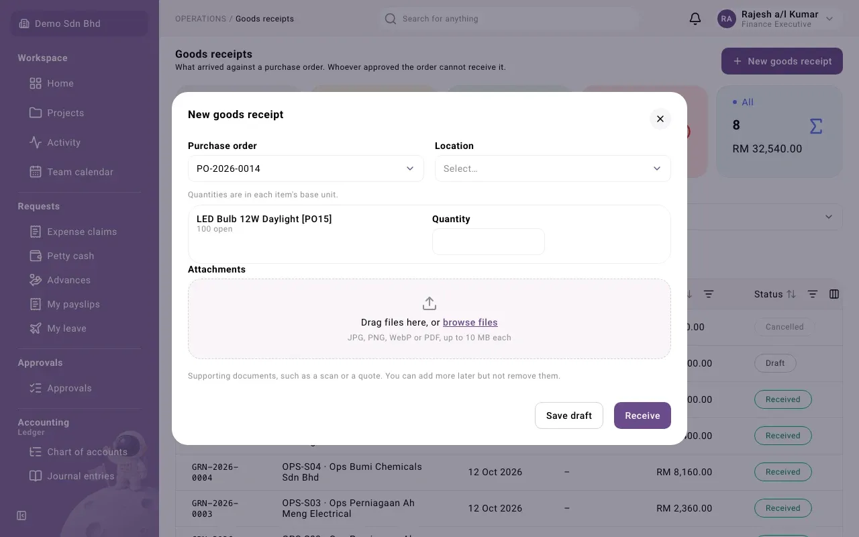
Task: Sort table by Status column
Action: click(x=791, y=294)
